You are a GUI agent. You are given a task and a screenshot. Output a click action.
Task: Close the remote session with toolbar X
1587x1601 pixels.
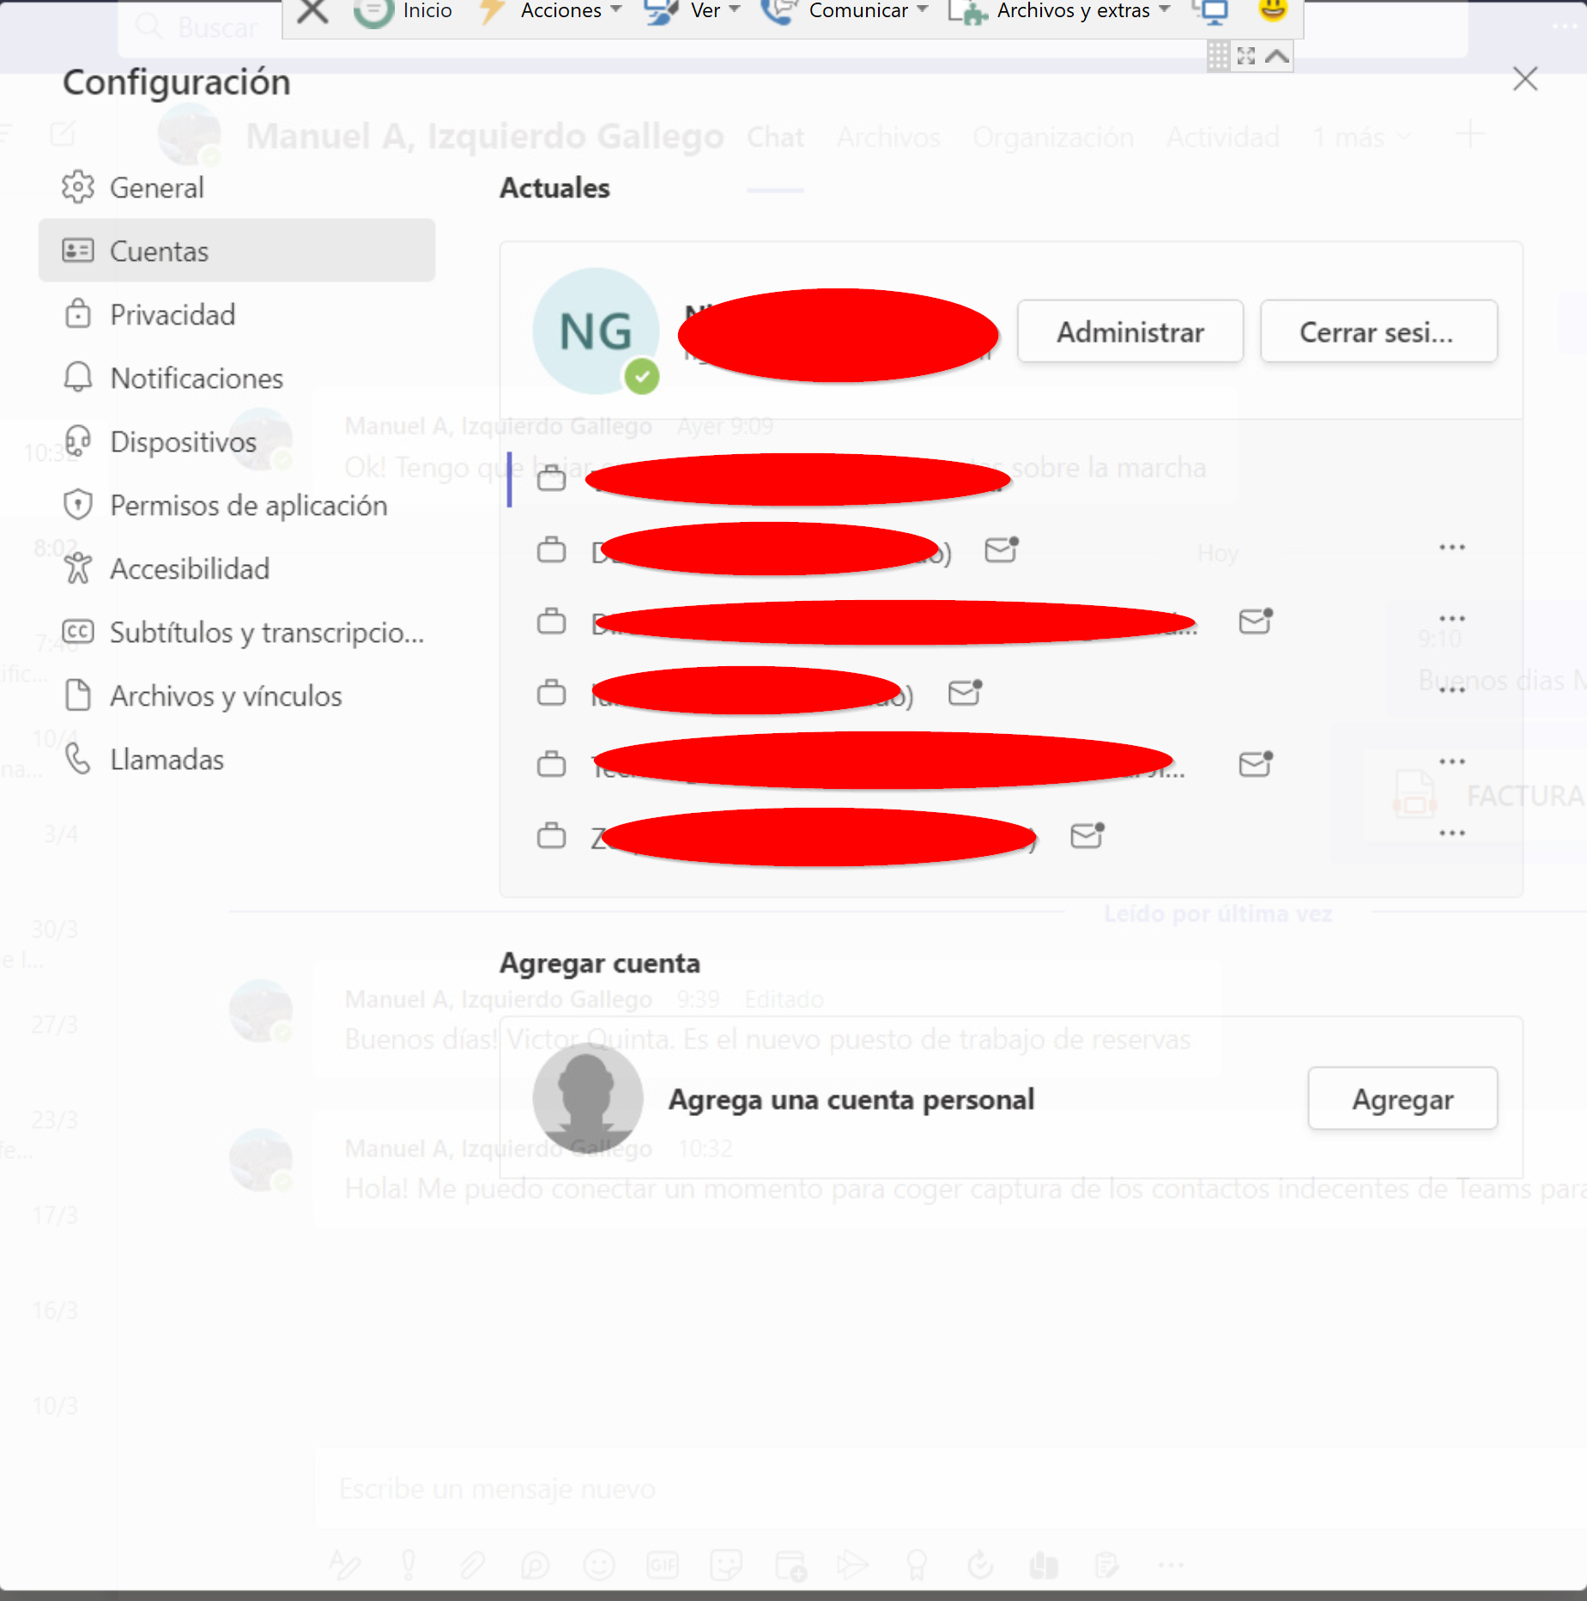[312, 11]
